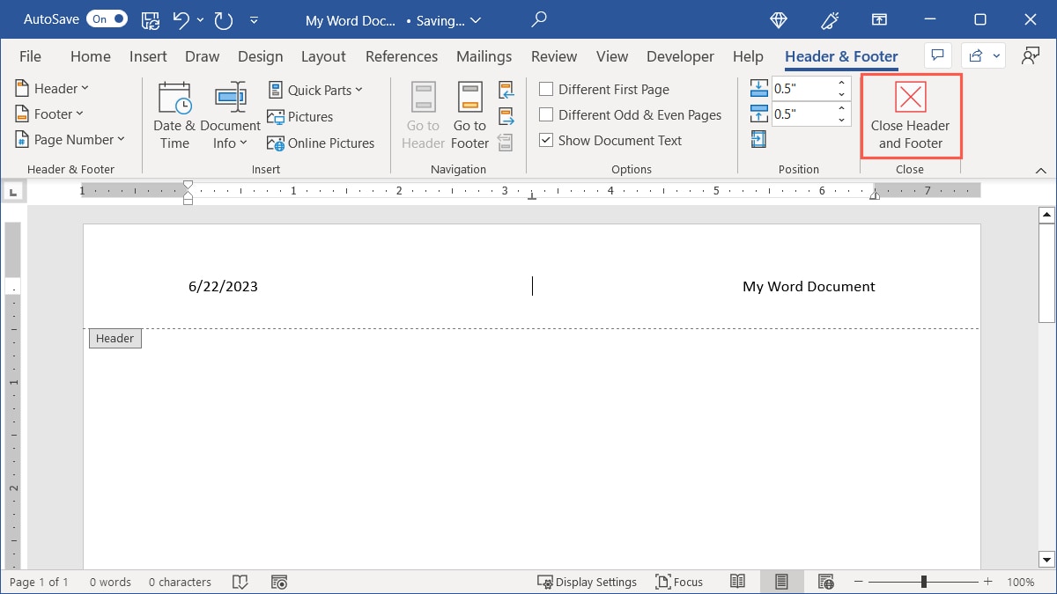Screen dimensions: 1057x594
Task: Check Different First Page
Action: click(x=546, y=89)
